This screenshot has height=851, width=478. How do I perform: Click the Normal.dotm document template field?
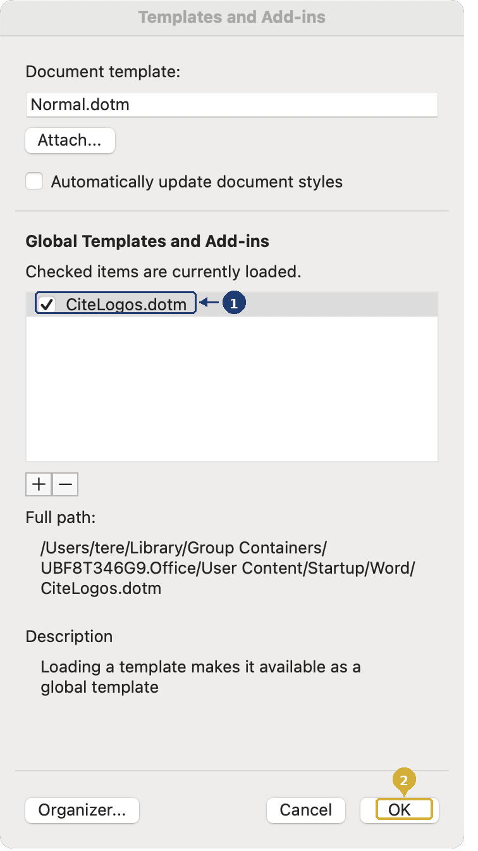231,104
